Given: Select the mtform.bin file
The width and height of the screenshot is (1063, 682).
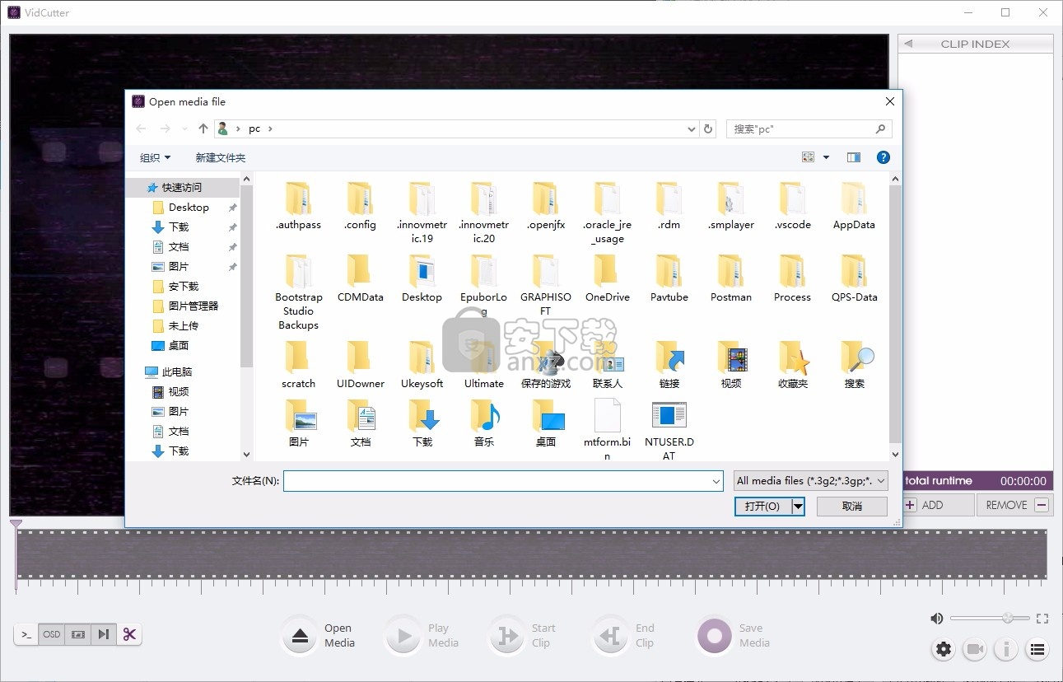Looking at the screenshot, I should [x=608, y=431].
